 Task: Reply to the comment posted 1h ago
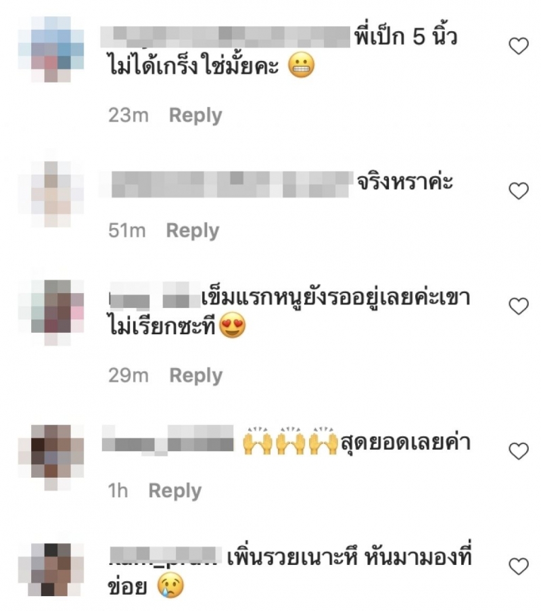(175, 491)
